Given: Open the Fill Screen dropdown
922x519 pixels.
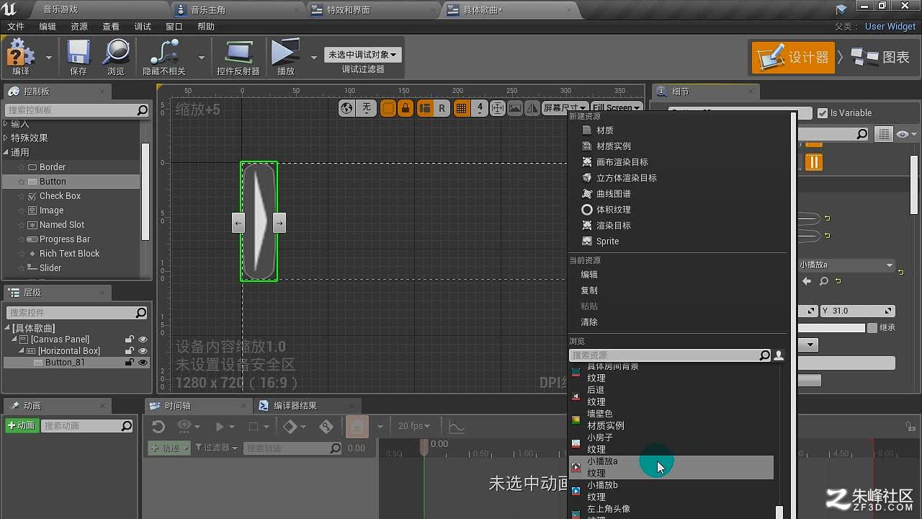Looking at the screenshot, I should 616,108.
